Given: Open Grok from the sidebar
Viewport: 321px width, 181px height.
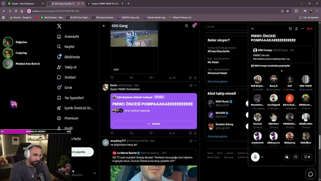Looking at the screenshot, I should [x=64, y=87].
